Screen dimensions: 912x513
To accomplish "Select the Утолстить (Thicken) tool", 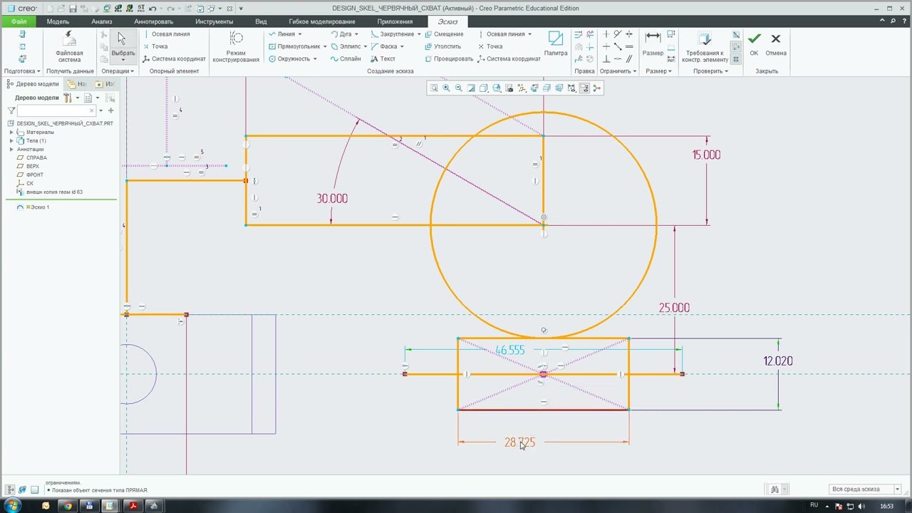I will pyautogui.click(x=443, y=46).
